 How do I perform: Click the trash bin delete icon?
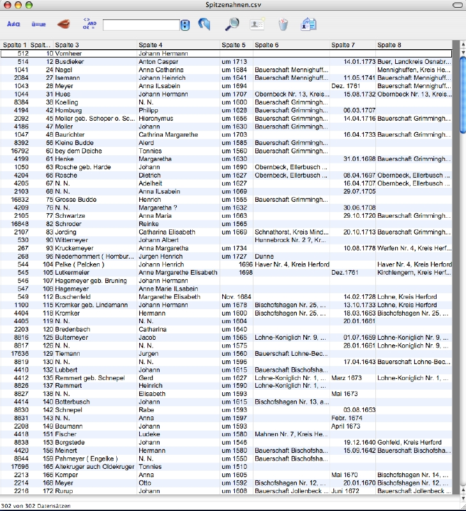pos(283,24)
